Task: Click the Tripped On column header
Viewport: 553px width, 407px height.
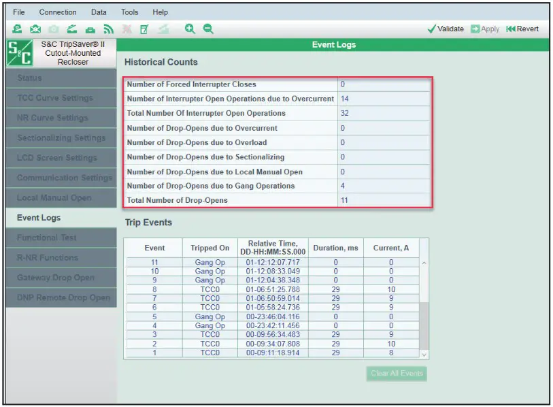Action: 210,248
